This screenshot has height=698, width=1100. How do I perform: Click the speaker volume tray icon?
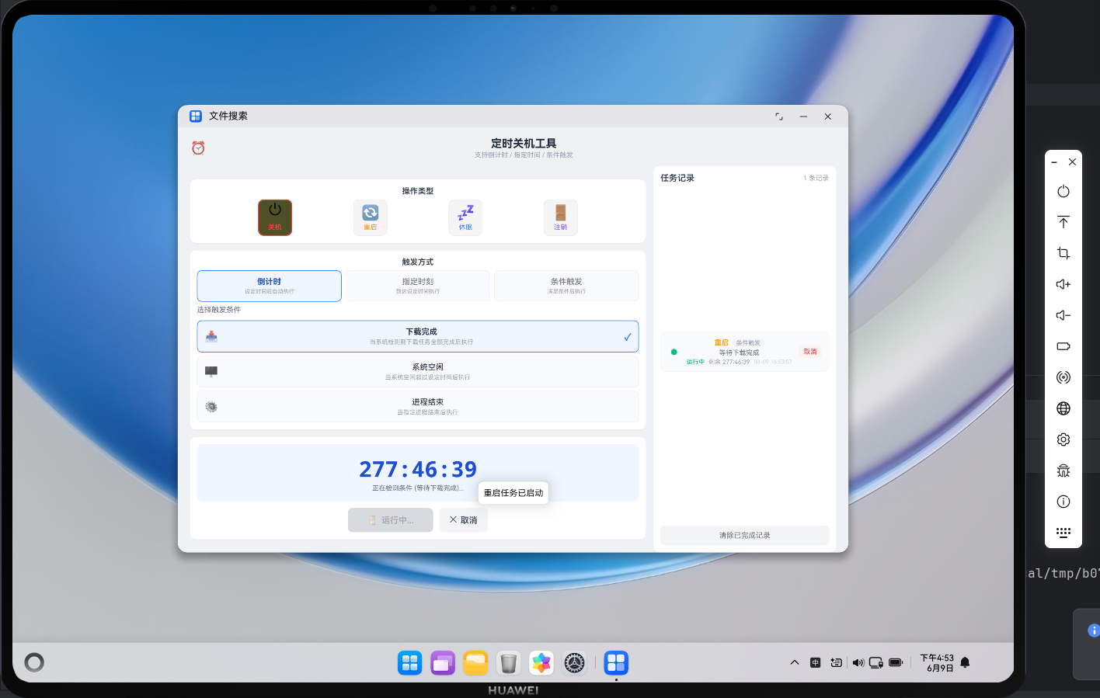[x=858, y=662]
